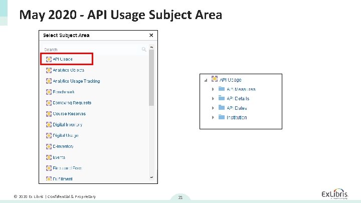Select Digital Inventory text
This screenshot has width=361, height=203.
tap(68, 124)
